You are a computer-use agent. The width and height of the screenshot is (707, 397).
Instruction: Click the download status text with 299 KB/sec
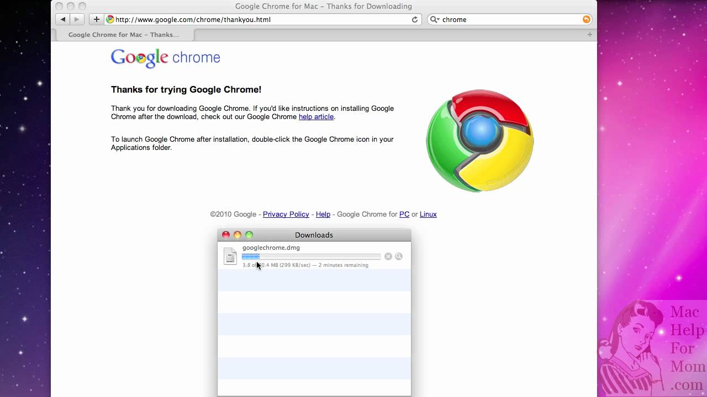305,265
